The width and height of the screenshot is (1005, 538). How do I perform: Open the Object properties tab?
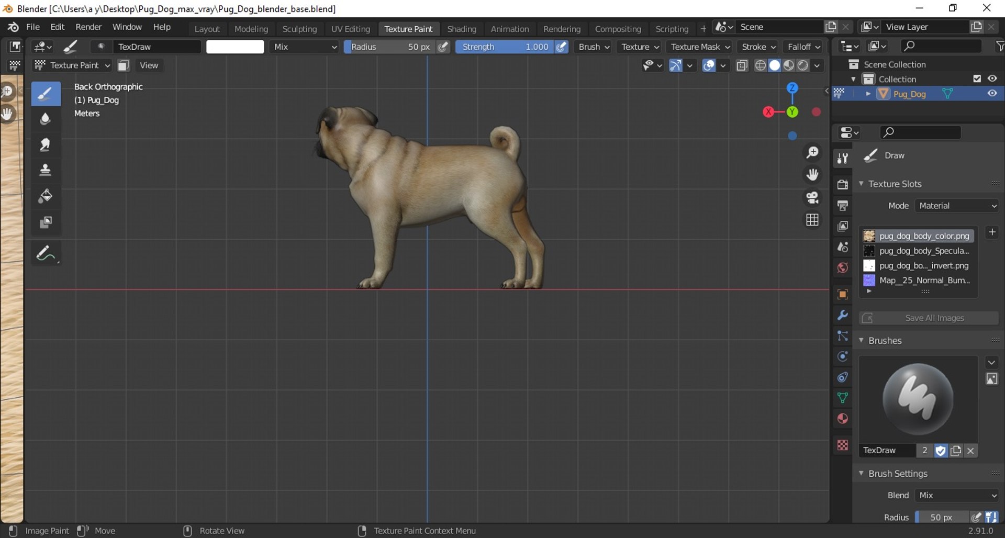pyautogui.click(x=842, y=294)
